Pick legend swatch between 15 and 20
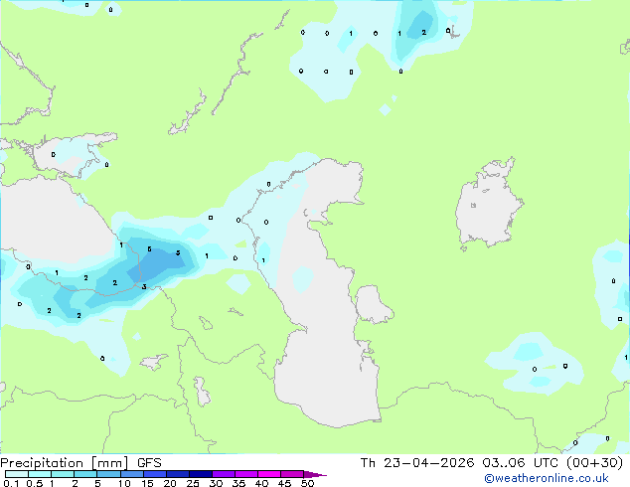The width and height of the screenshot is (630, 487). (155, 474)
